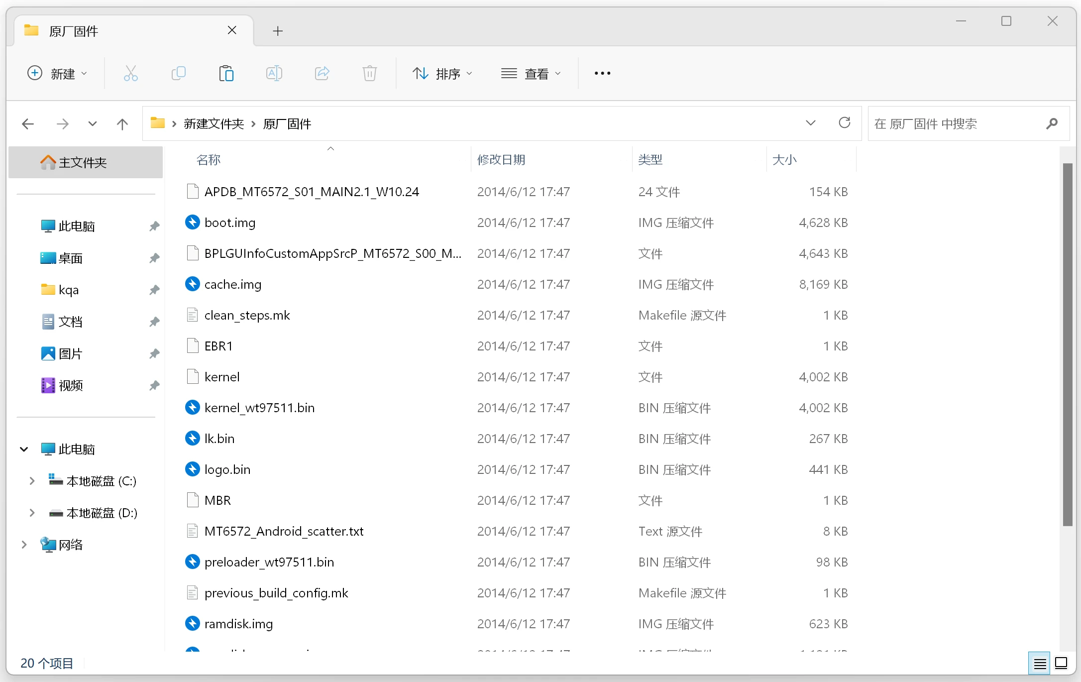Click 新建文件夹 in breadcrumb path
1081x682 pixels.
(214, 123)
